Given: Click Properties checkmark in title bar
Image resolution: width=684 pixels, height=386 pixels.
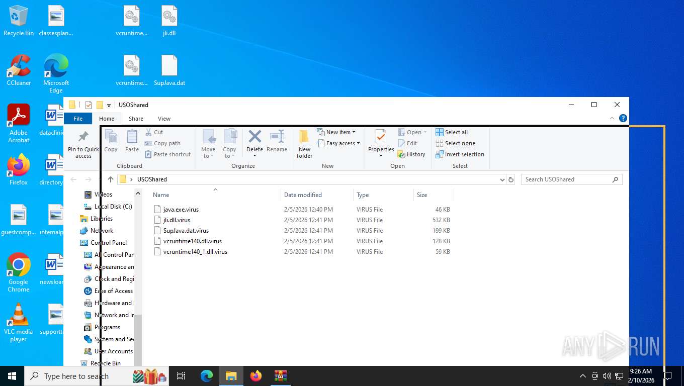Looking at the screenshot, I should [89, 105].
